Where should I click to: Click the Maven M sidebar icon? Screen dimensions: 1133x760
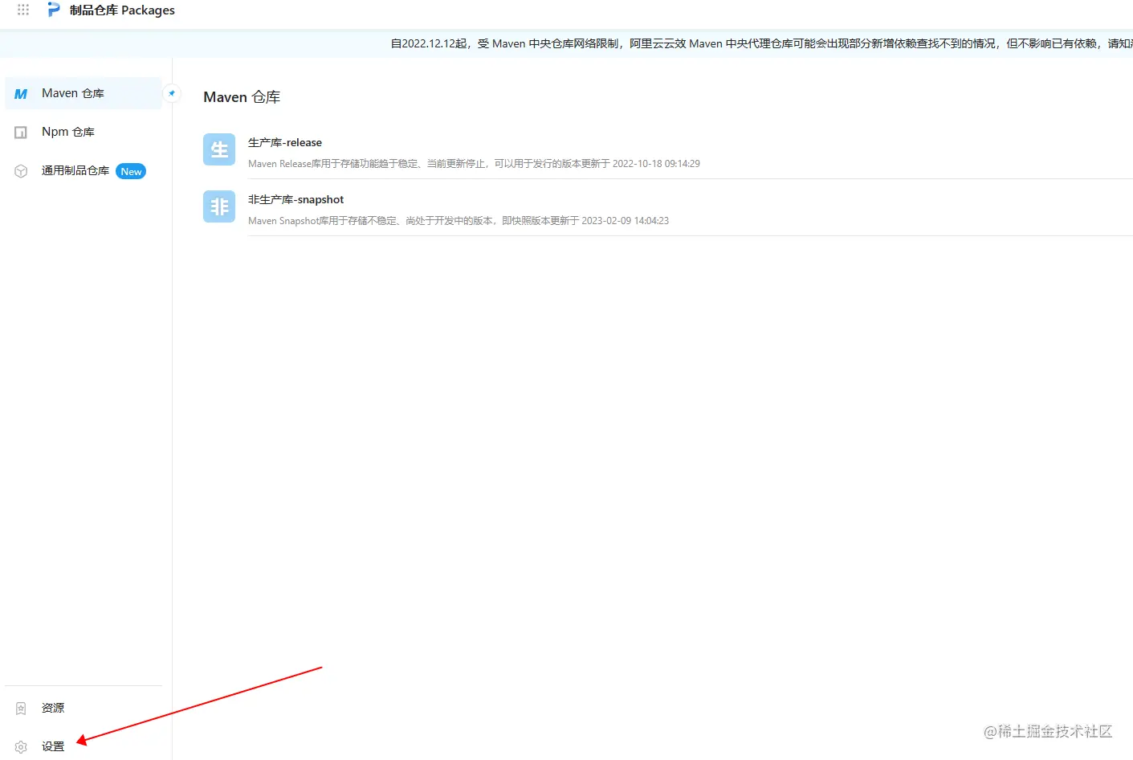[21, 94]
